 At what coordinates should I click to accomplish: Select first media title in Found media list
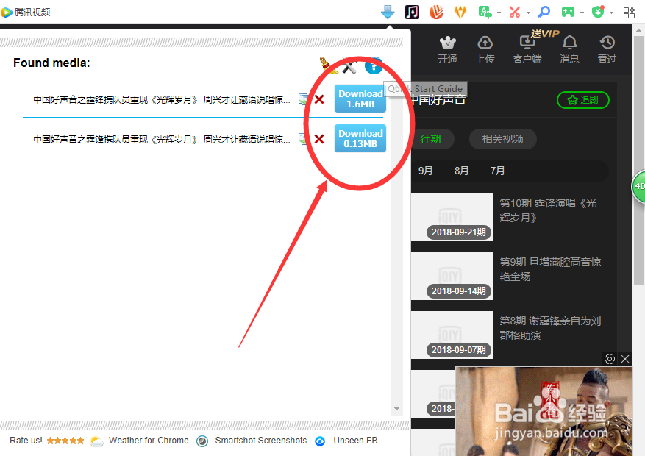click(x=162, y=99)
